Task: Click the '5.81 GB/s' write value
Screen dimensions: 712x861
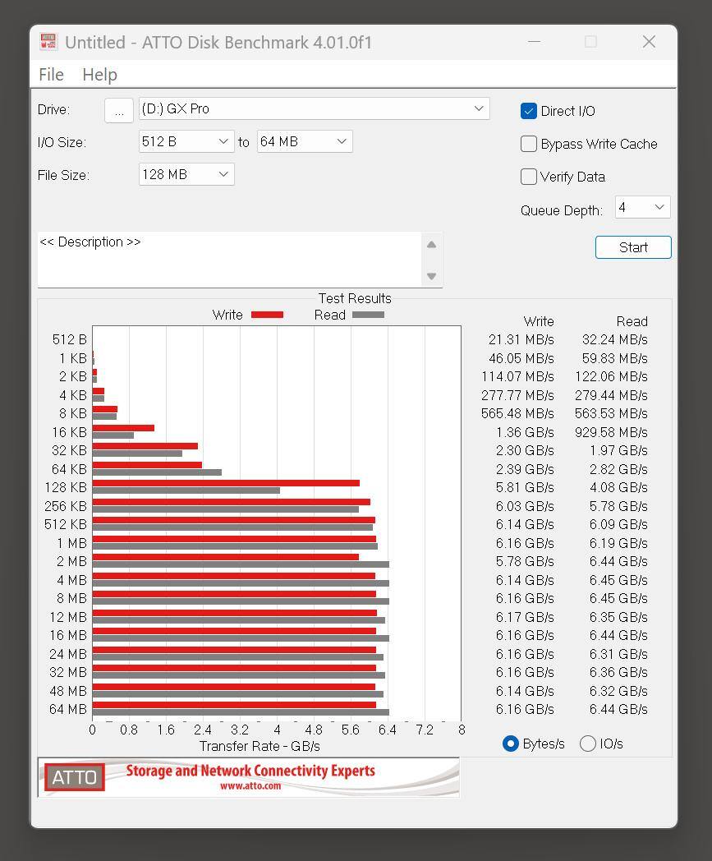Action: (525, 488)
